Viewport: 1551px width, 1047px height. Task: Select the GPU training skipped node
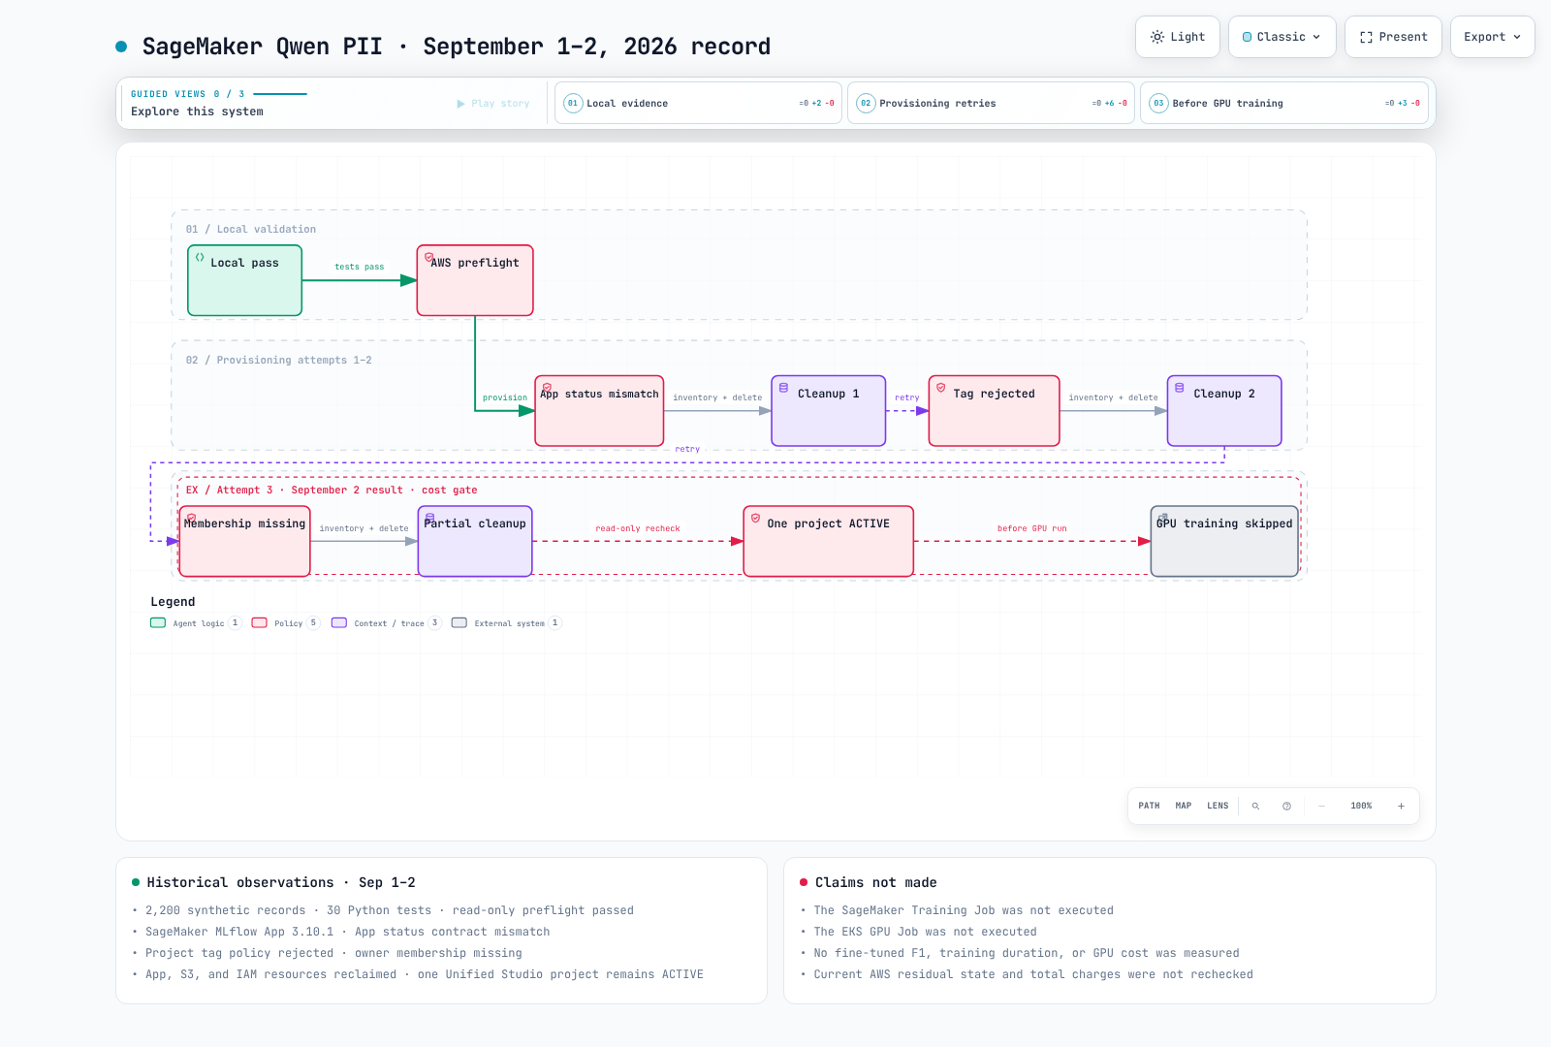point(1224,541)
